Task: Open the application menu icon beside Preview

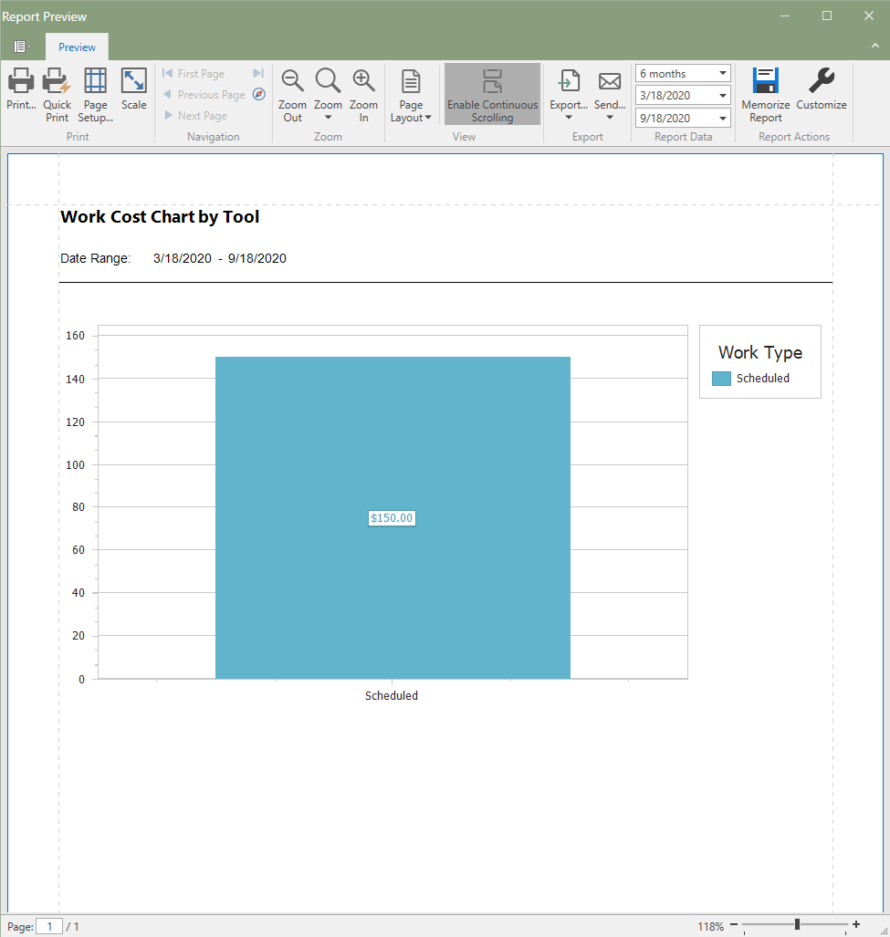Action: click(x=21, y=47)
